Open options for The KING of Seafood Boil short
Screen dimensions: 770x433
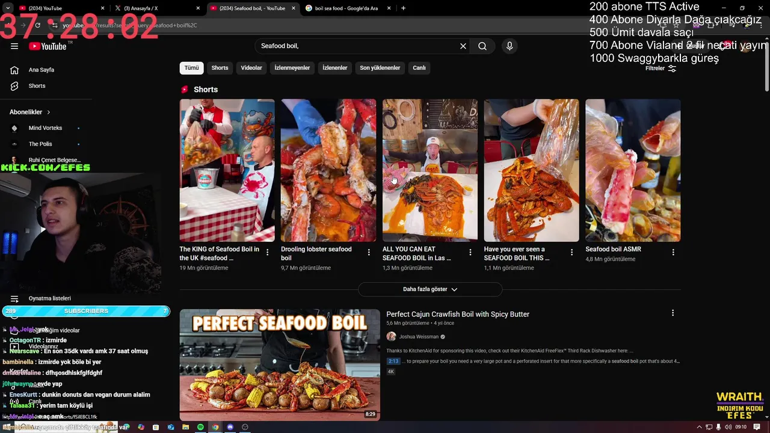point(268,253)
